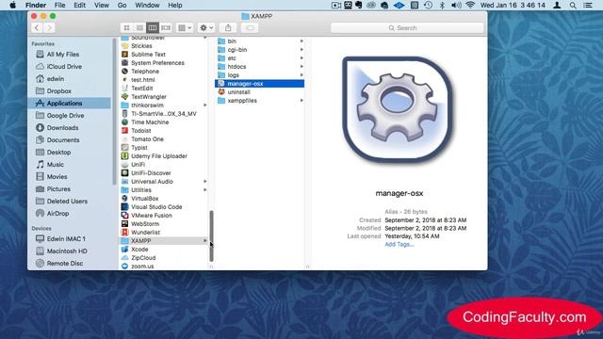Expand the Utilities folder arrow
The height and width of the screenshot is (339, 603).
click(205, 190)
